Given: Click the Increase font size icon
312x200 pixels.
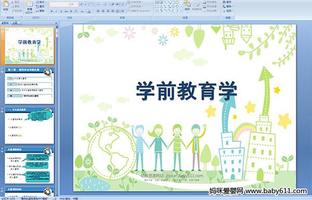Looking at the screenshot, I should click(x=82, y=4).
